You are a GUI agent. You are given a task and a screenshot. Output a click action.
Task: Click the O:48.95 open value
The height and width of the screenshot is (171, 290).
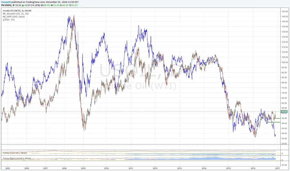point(45,5)
